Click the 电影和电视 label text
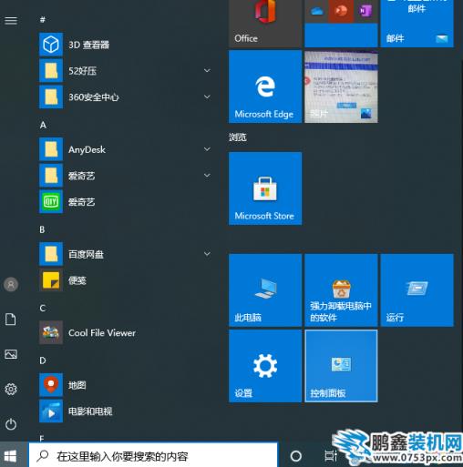 point(90,411)
